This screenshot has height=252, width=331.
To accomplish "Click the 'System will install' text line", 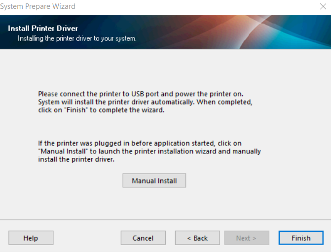I will pos(145,102).
